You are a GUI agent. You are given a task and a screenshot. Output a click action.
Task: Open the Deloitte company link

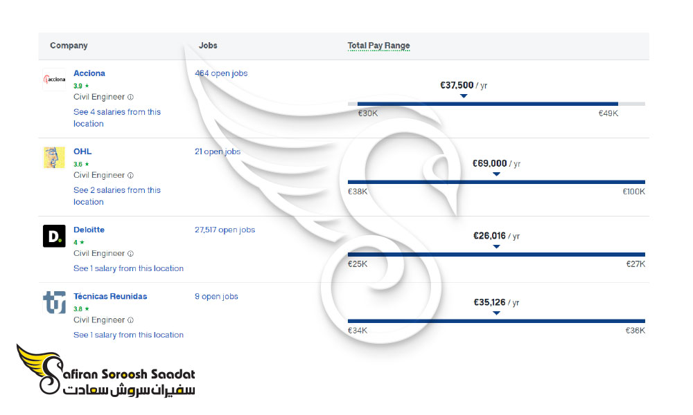pos(89,230)
